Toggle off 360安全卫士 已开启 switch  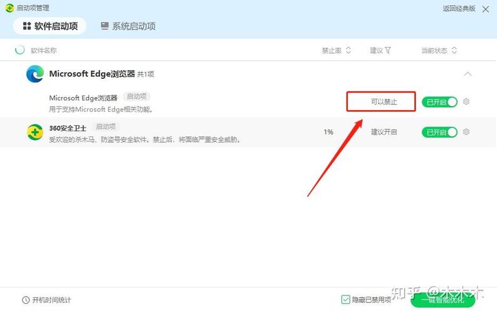(439, 132)
